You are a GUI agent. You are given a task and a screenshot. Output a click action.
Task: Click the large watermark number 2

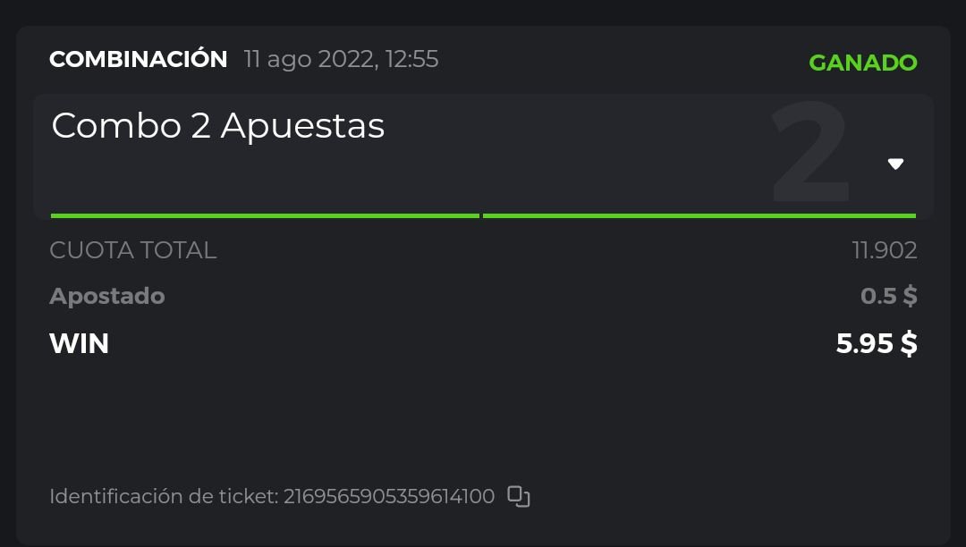pos(809,154)
